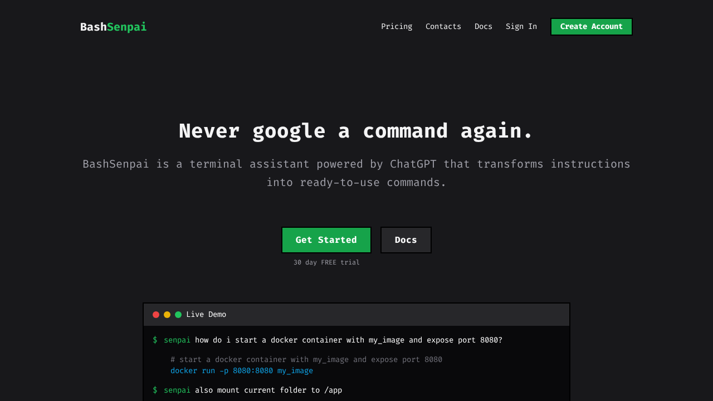The height and width of the screenshot is (401, 713).
Task: Click the gray comment line about docker container
Action: pos(306,360)
